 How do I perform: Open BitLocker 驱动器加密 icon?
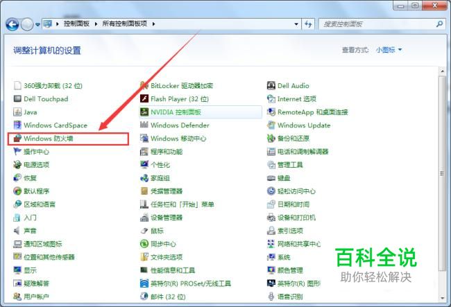click(x=144, y=85)
